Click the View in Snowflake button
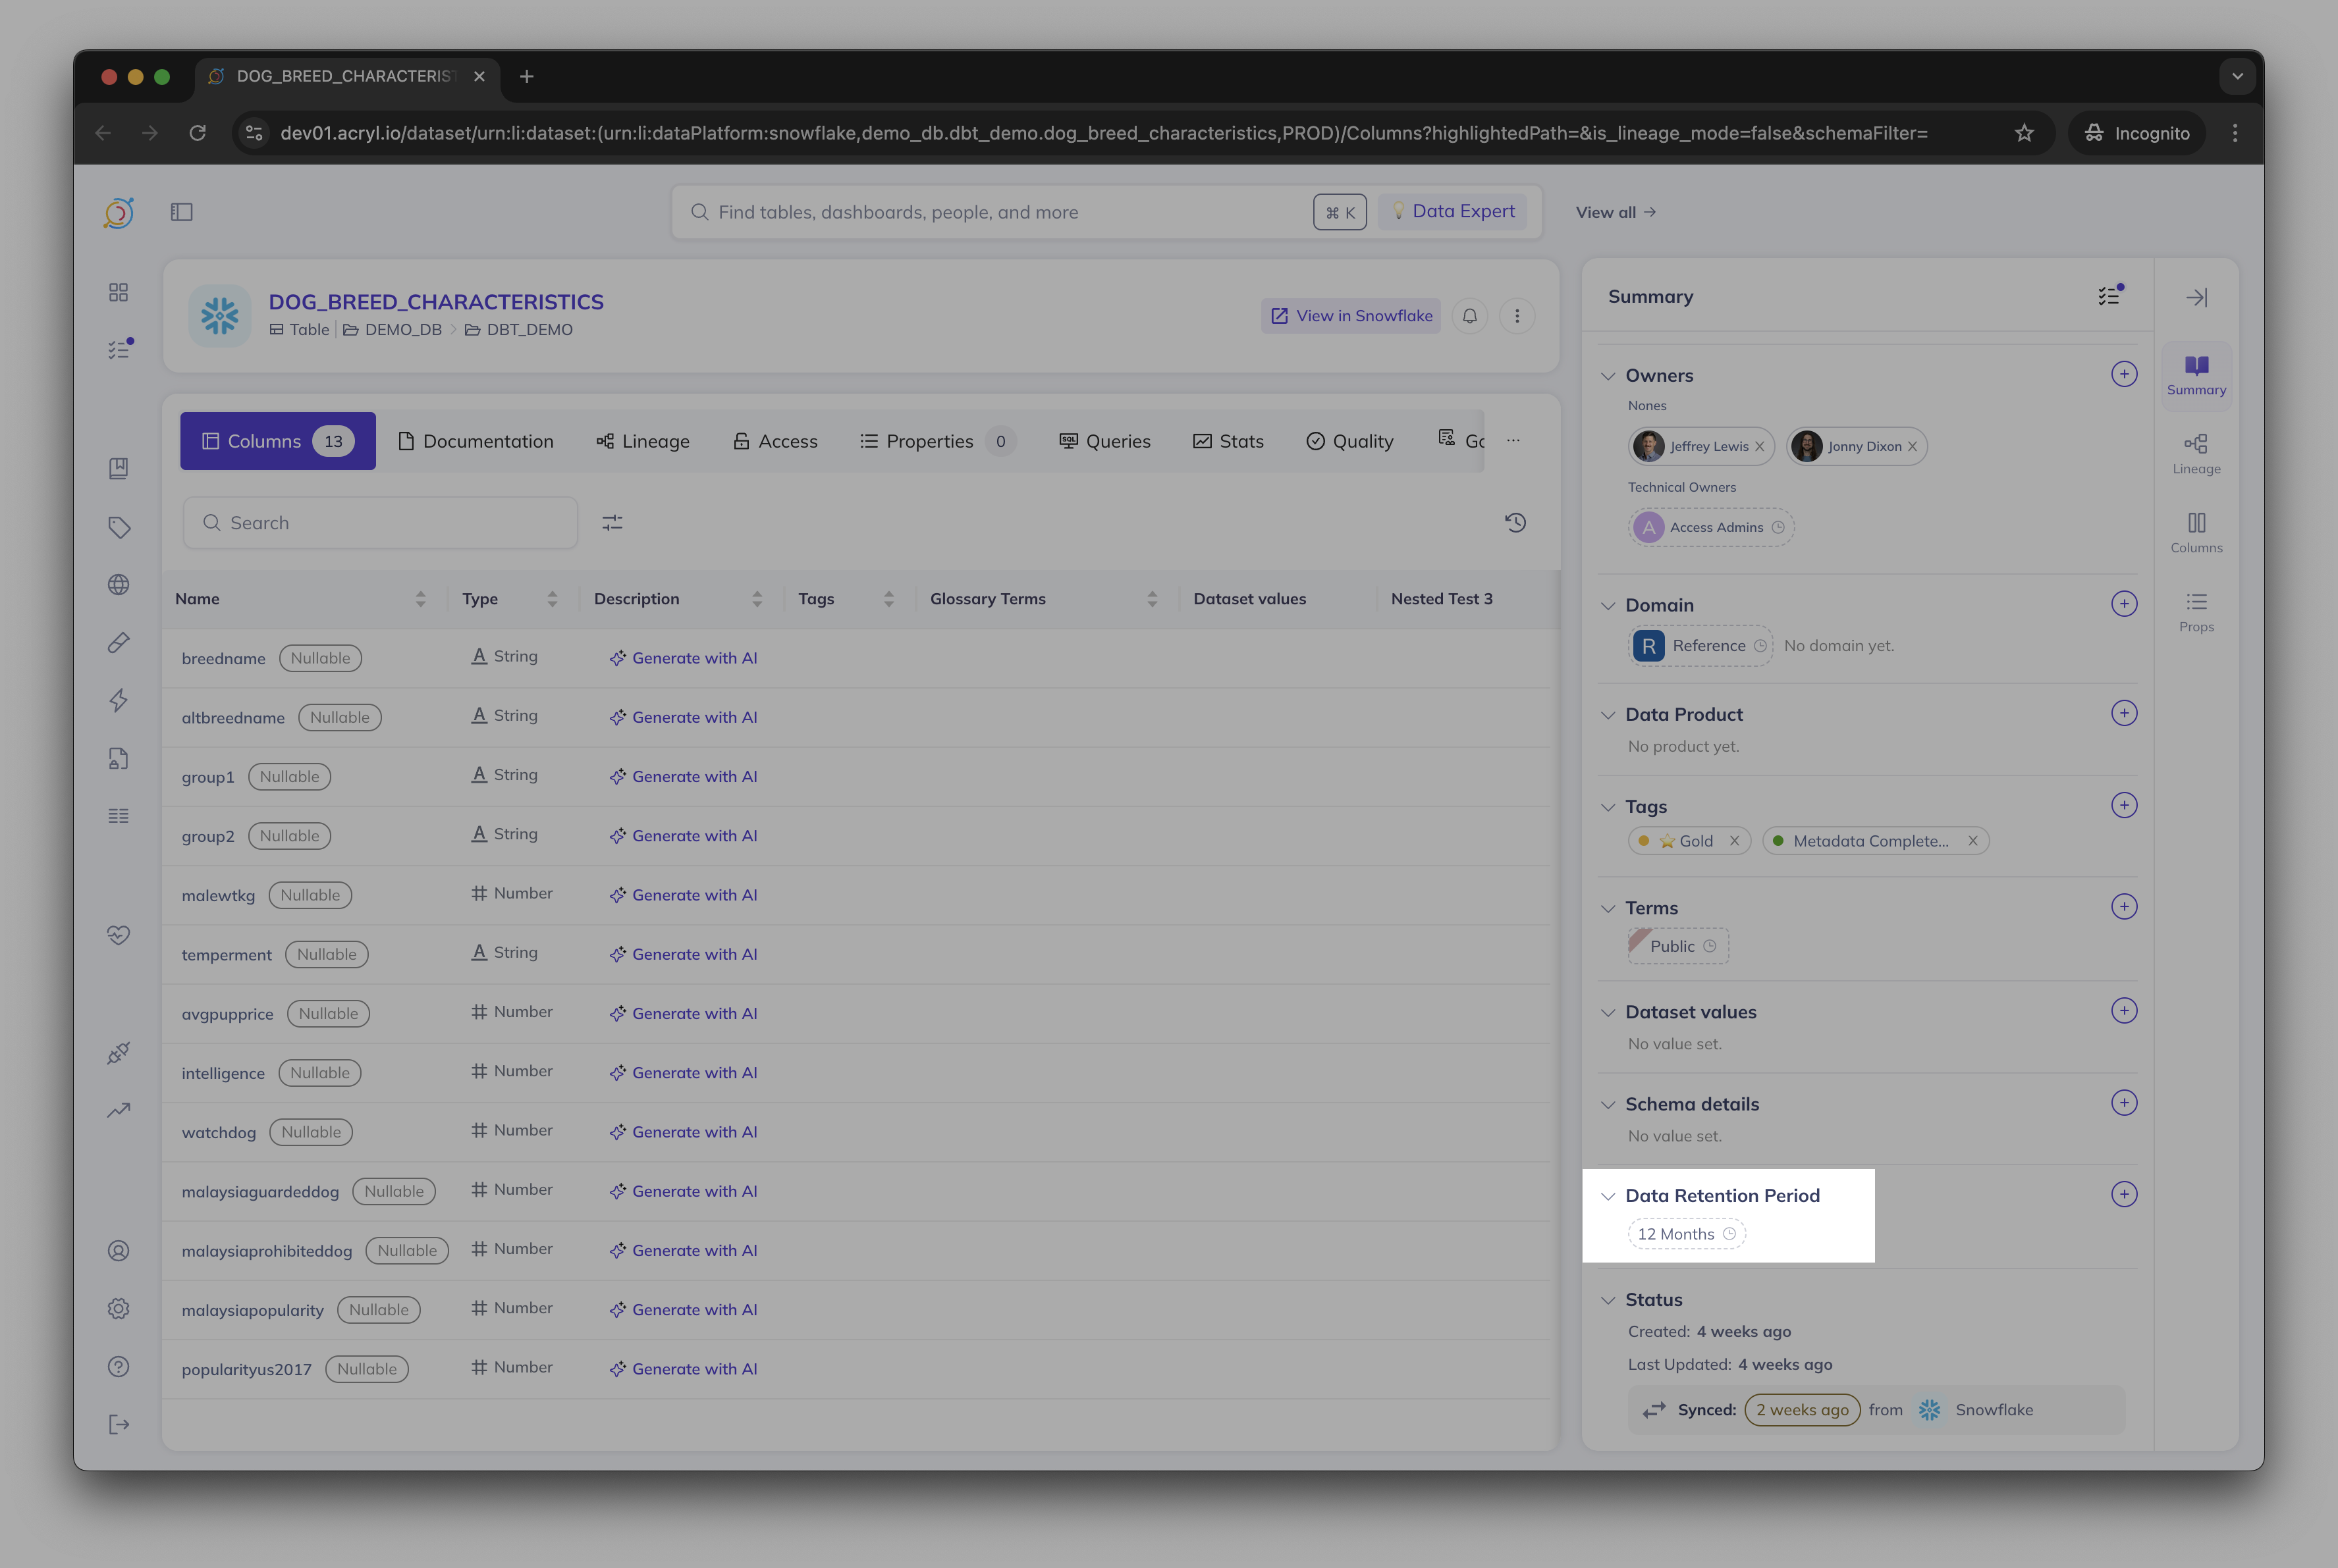The height and width of the screenshot is (1568, 2338). [1351, 316]
